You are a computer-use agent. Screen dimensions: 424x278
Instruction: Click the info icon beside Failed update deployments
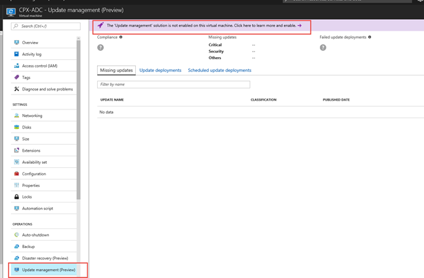click(370, 37)
